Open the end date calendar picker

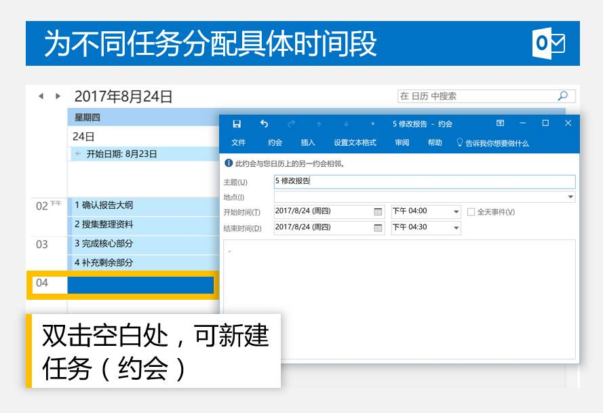(x=378, y=228)
